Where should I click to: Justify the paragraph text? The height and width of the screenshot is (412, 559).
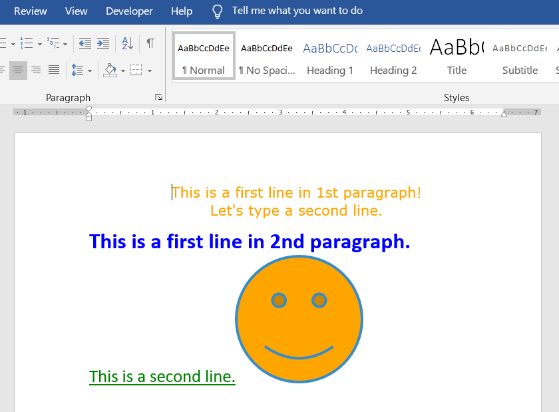[x=53, y=69]
